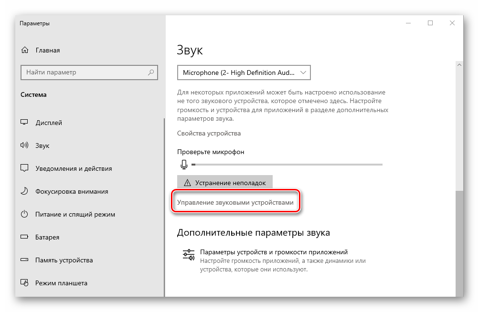This screenshot has height=312, width=479.
Task: Click the microphone test icon
Action: pos(184,164)
